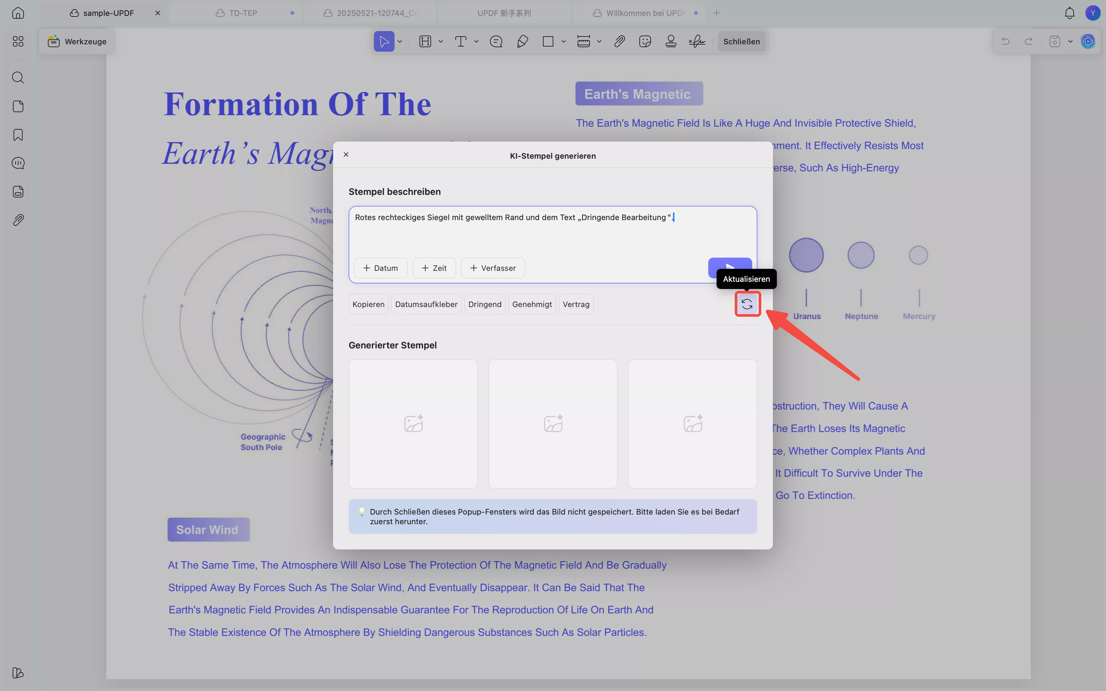Click the notification bell icon
This screenshot has width=1106, height=691.
click(1069, 13)
